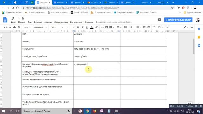Open Tasks in side panel
This screenshot has height=114, width=203.
tap(199, 46)
